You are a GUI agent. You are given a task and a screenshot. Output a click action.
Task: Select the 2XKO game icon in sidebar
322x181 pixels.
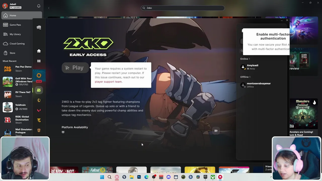[x=39, y=90]
